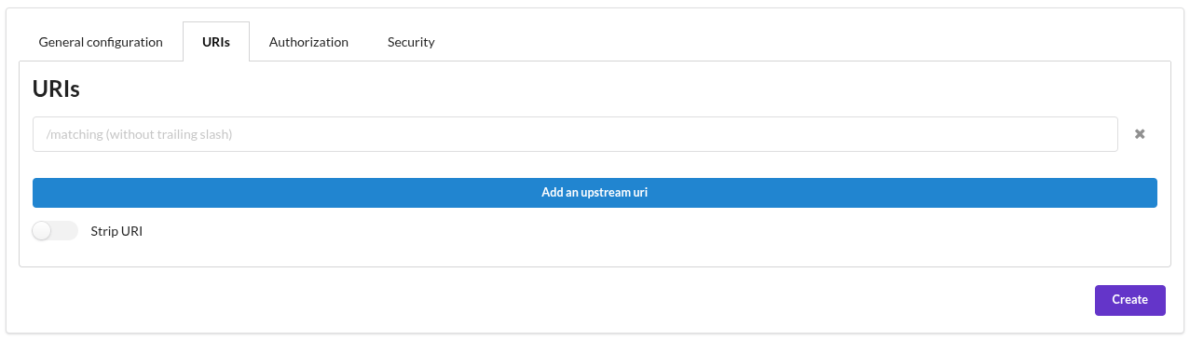The height and width of the screenshot is (341, 1190).
Task: Submit the form with Create
Action: coord(1129,300)
